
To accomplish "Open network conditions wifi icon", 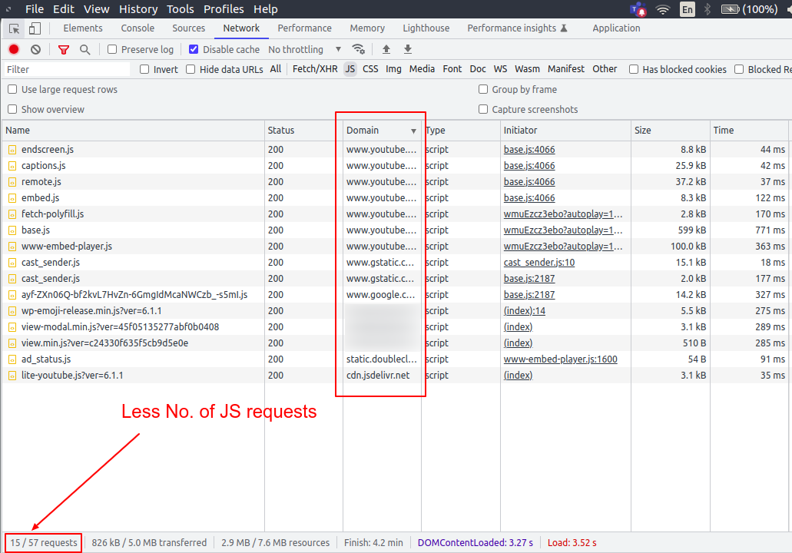I will coord(358,49).
